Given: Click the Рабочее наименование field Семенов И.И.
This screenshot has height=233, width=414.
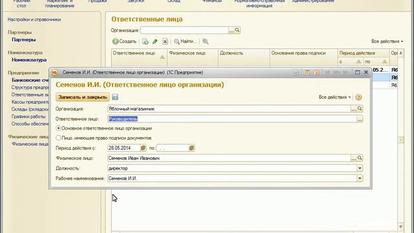Looking at the screenshot, I should click(232, 179).
